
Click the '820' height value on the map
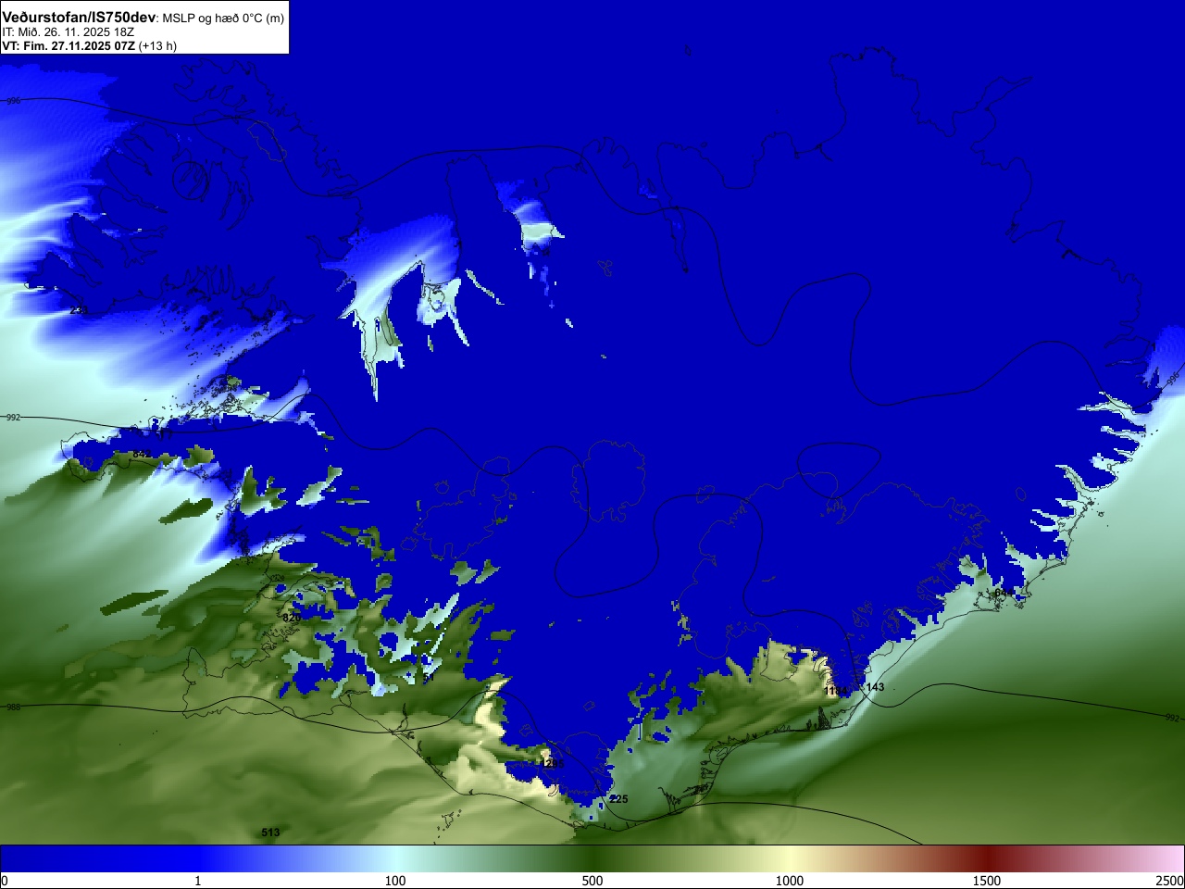(x=291, y=618)
